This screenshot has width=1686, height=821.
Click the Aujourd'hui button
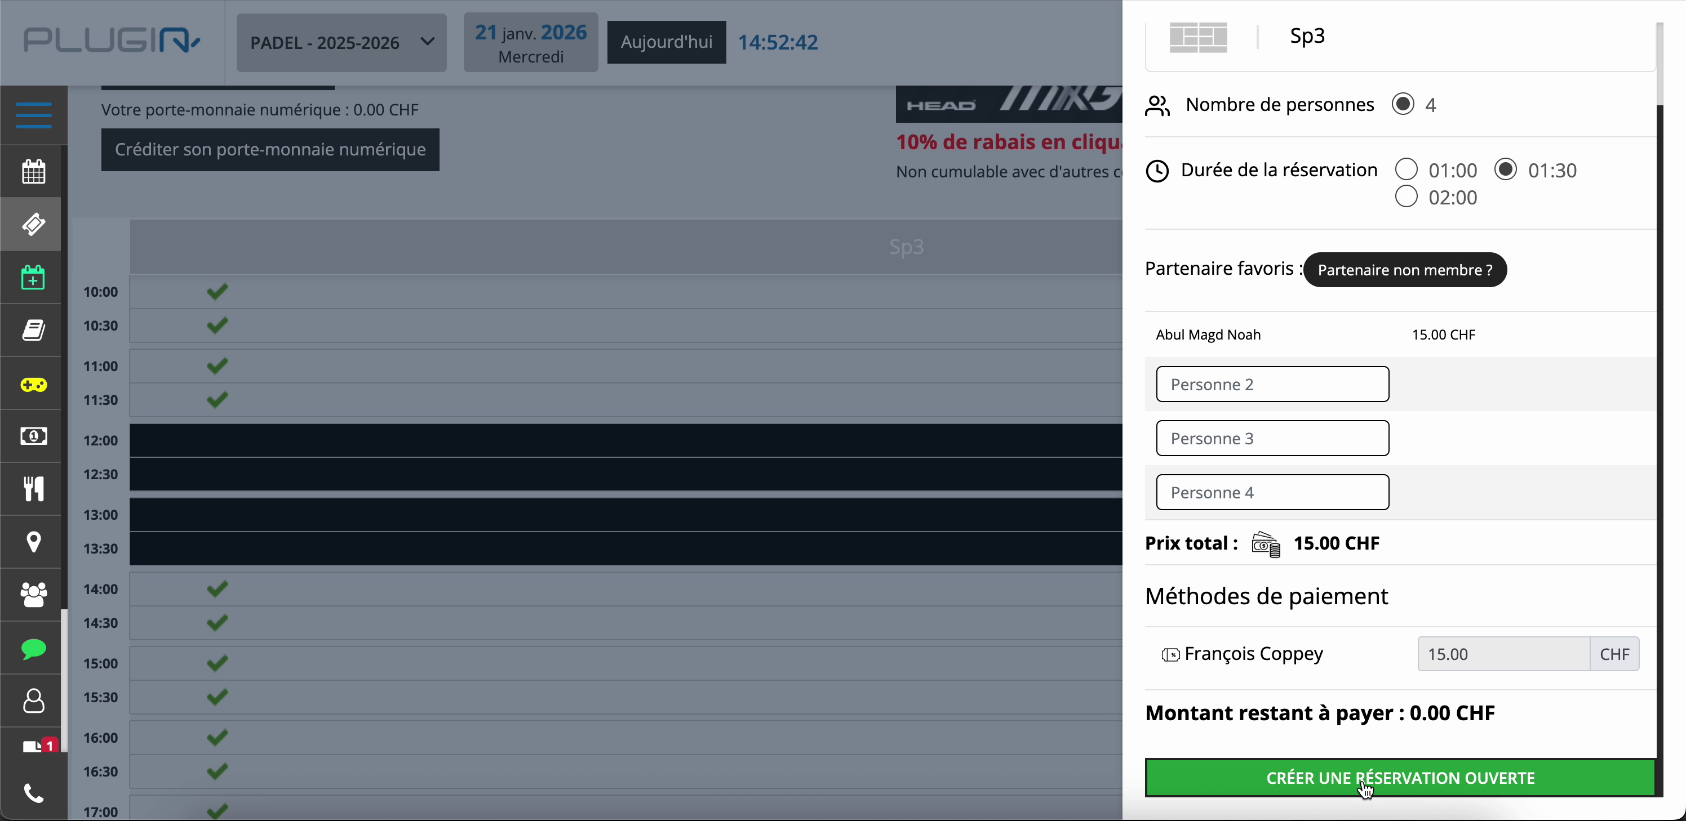click(666, 43)
